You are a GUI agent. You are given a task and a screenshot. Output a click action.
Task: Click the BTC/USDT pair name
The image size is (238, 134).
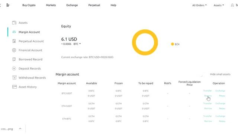click(67, 93)
